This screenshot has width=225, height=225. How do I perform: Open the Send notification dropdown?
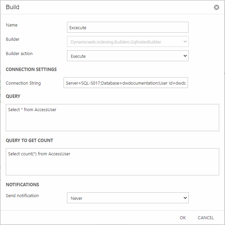pos(127,198)
